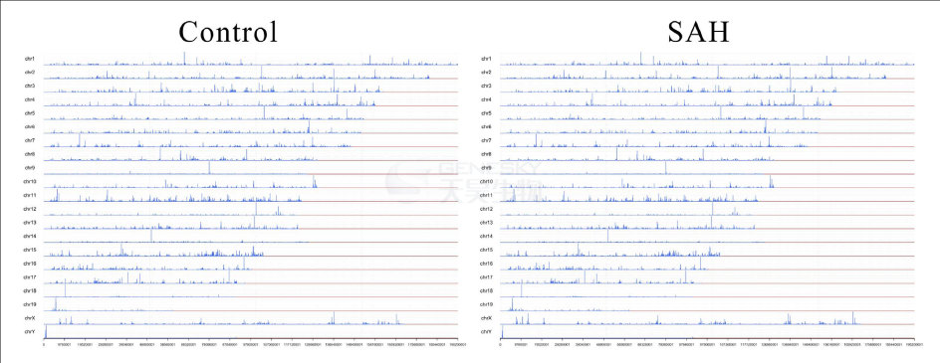Select chr5 label in Control panel

30,113
